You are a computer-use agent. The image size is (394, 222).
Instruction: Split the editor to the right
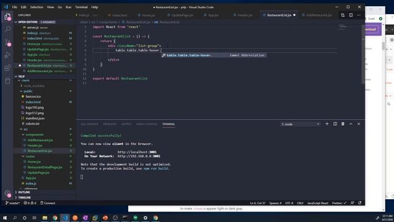coord(351,15)
